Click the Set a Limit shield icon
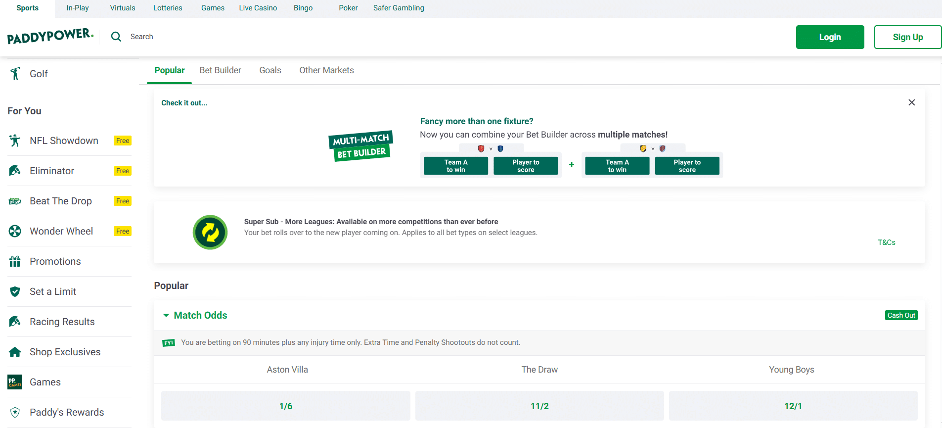Screen dimensions: 942x428 click(x=15, y=291)
